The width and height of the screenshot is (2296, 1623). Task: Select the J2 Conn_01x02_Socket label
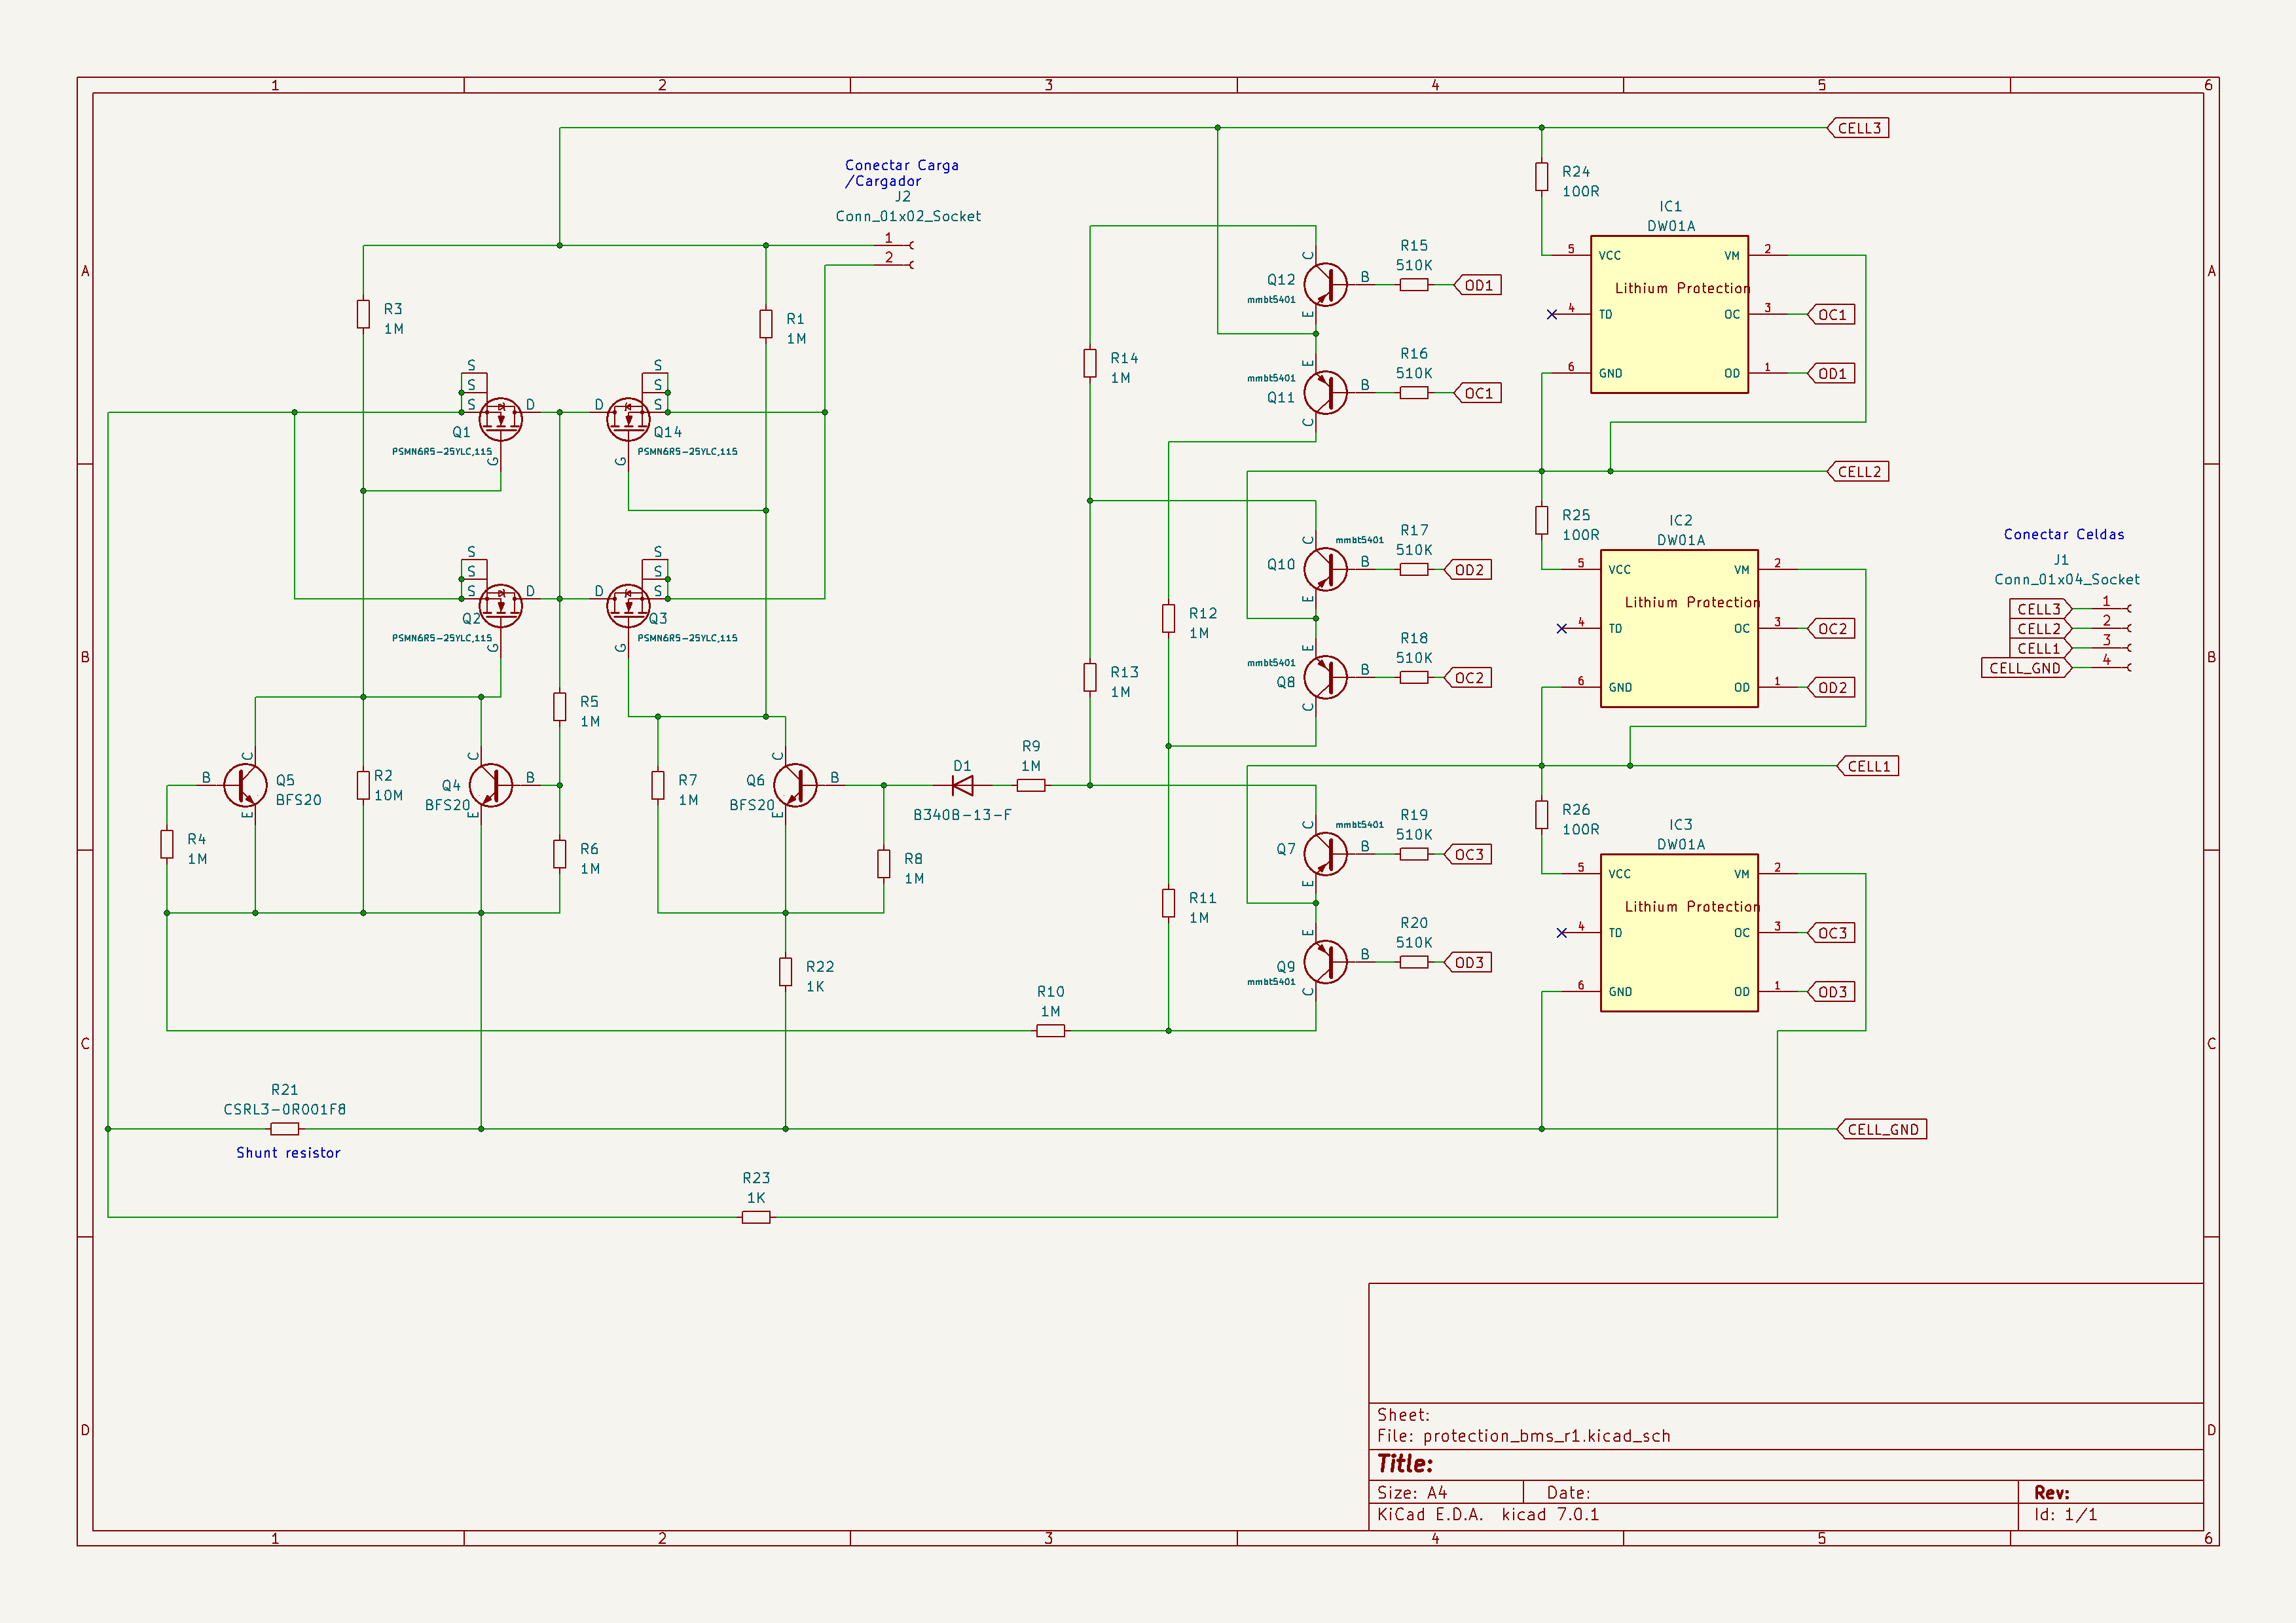pos(908,216)
